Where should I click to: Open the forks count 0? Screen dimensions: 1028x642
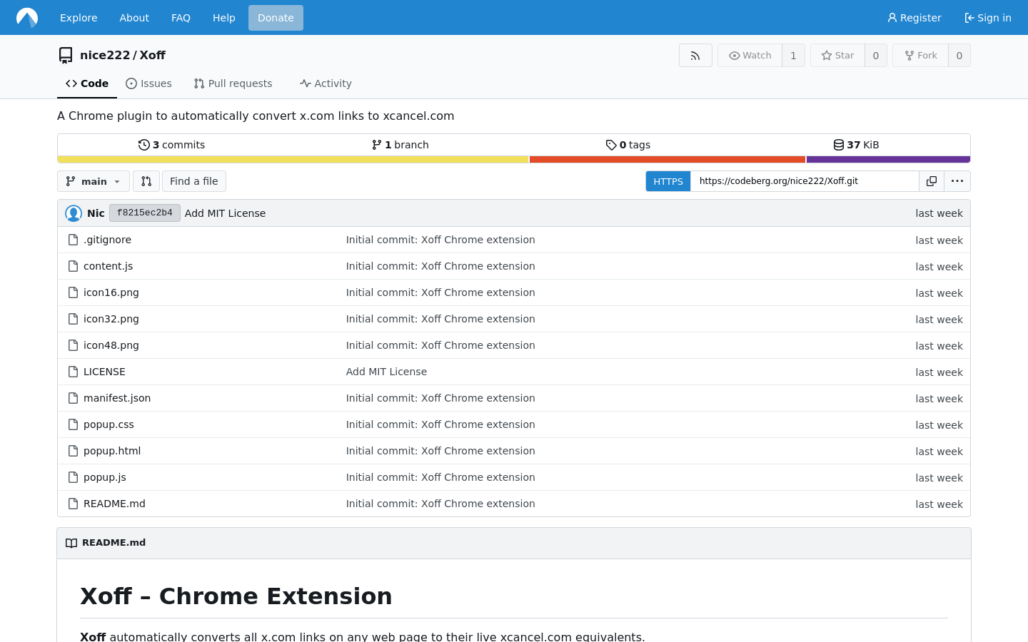coord(959,56)
